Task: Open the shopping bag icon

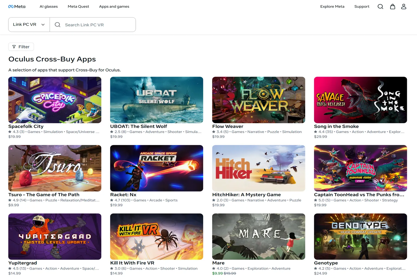Action: [393, 7]
